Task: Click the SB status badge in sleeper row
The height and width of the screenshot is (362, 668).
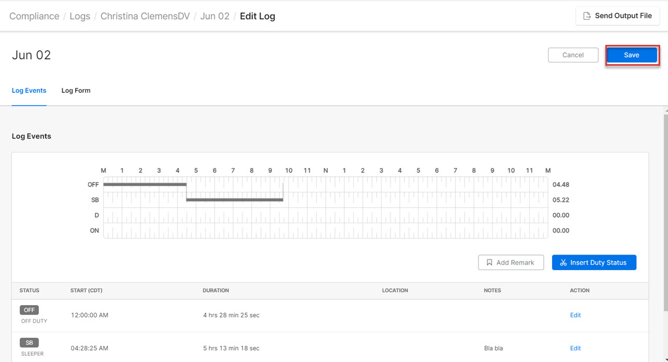Action: coord(29,343)
